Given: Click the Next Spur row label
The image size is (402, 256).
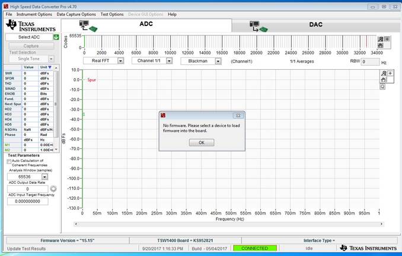Looking at the screenshot, I should point(12,104).
